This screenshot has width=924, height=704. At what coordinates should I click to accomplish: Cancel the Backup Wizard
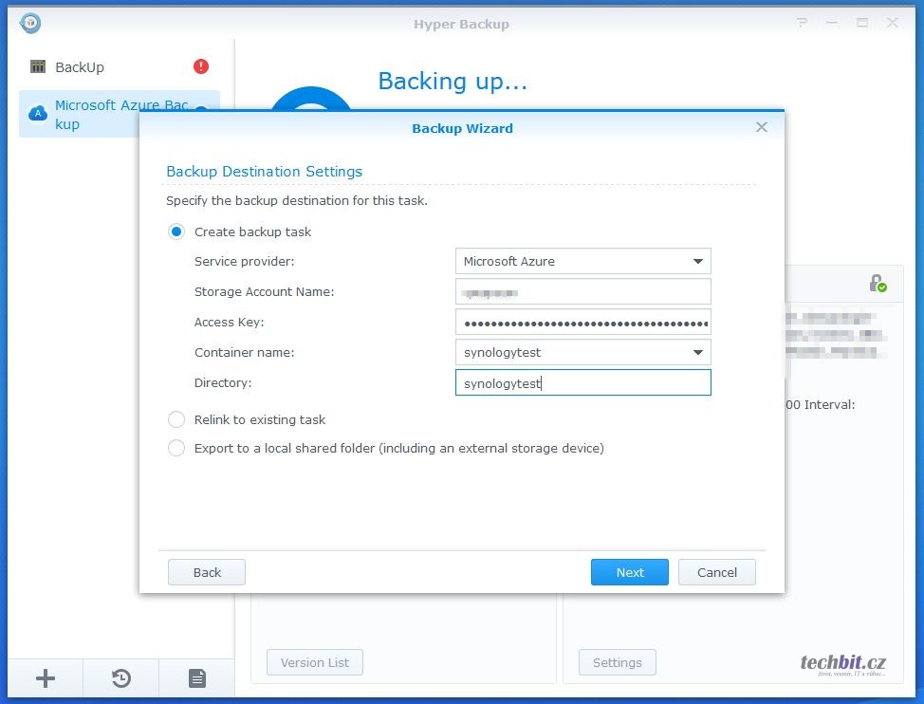[716, 572]
